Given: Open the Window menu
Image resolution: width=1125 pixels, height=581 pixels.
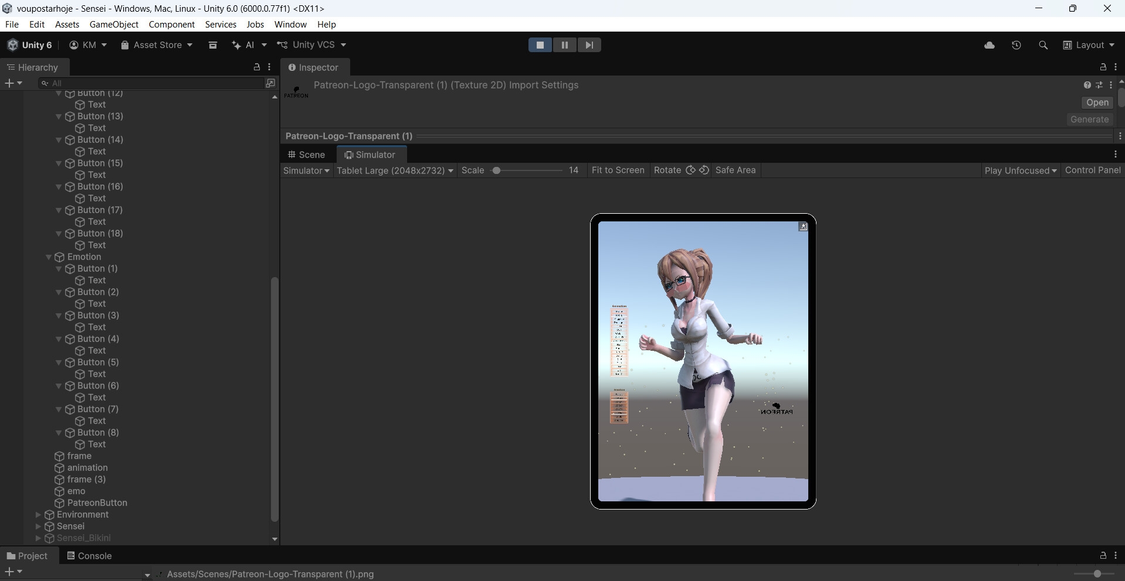Looking at the screenshot, I should coord(290,25).
